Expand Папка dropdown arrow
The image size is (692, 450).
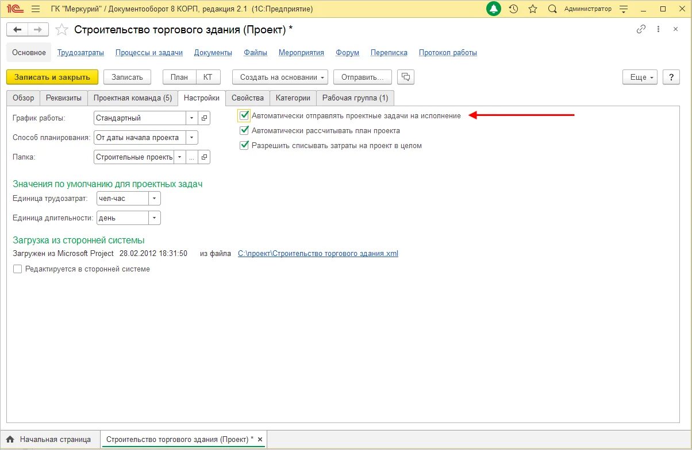coord(180,157)
